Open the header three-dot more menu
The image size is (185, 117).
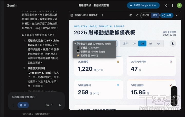[x=172, y=5]
